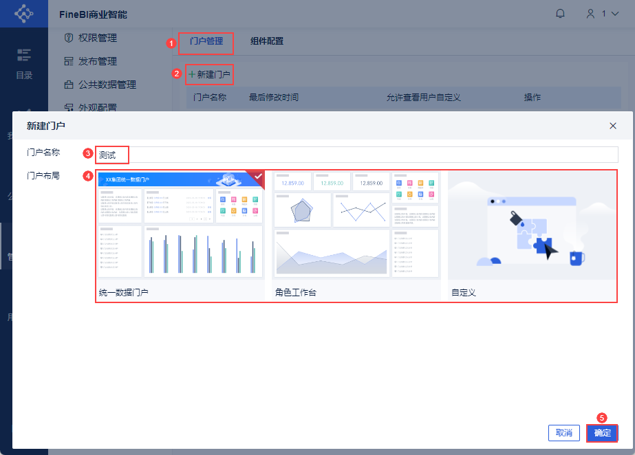This screenshot has width=635, height=455.
Task: Click the 发布管理 icon
Action: tap(69, 61)
